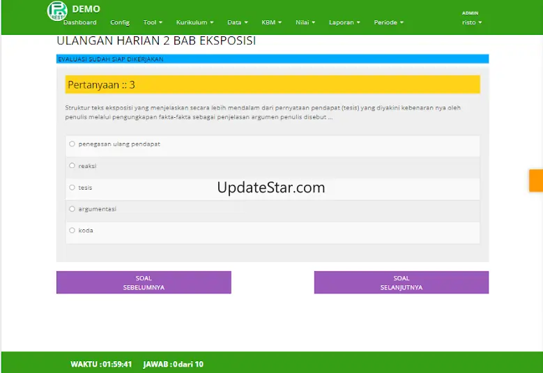Image resolution: width=543 pixels, height=373 pixels.
Task: Open the Kurikulum dropdown menu
Action: tap(194, 22)
